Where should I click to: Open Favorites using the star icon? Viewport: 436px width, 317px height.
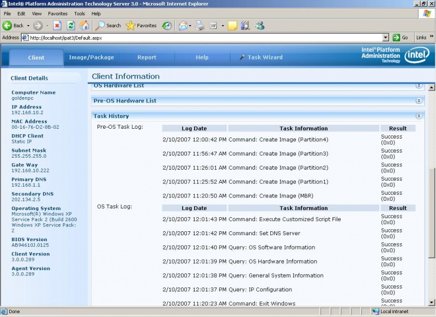pos(131,25)
